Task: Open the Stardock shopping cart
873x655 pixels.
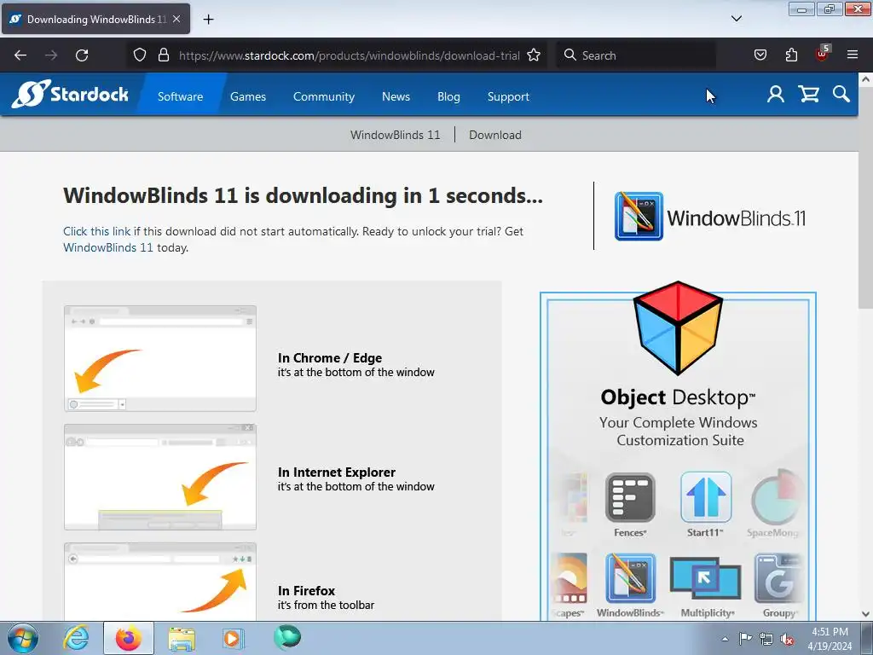Action: [808, 94]
